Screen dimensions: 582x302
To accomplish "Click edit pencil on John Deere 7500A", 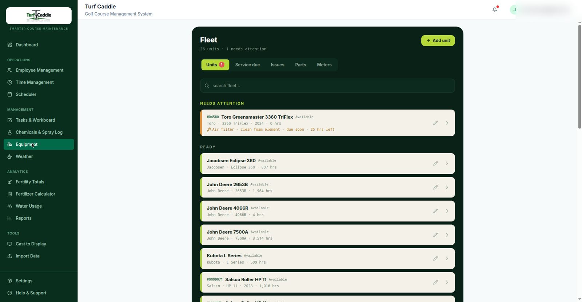I will (x=435, y=235).
